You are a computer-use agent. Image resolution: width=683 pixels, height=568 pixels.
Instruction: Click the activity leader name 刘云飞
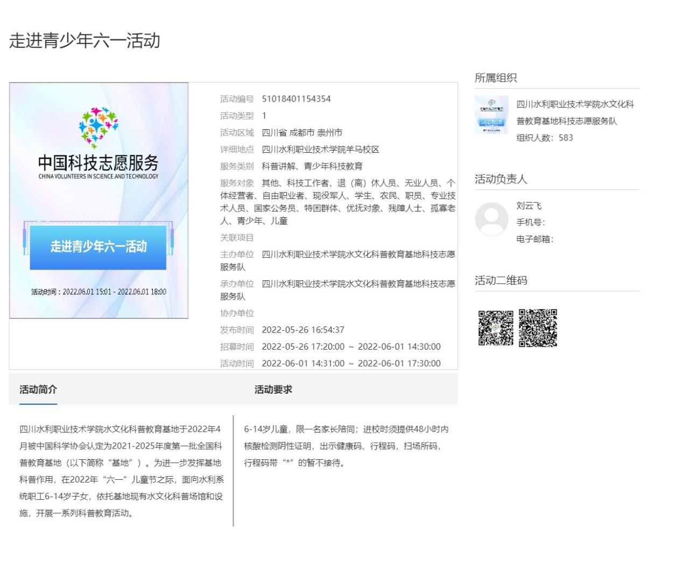(x=529, y=205)
